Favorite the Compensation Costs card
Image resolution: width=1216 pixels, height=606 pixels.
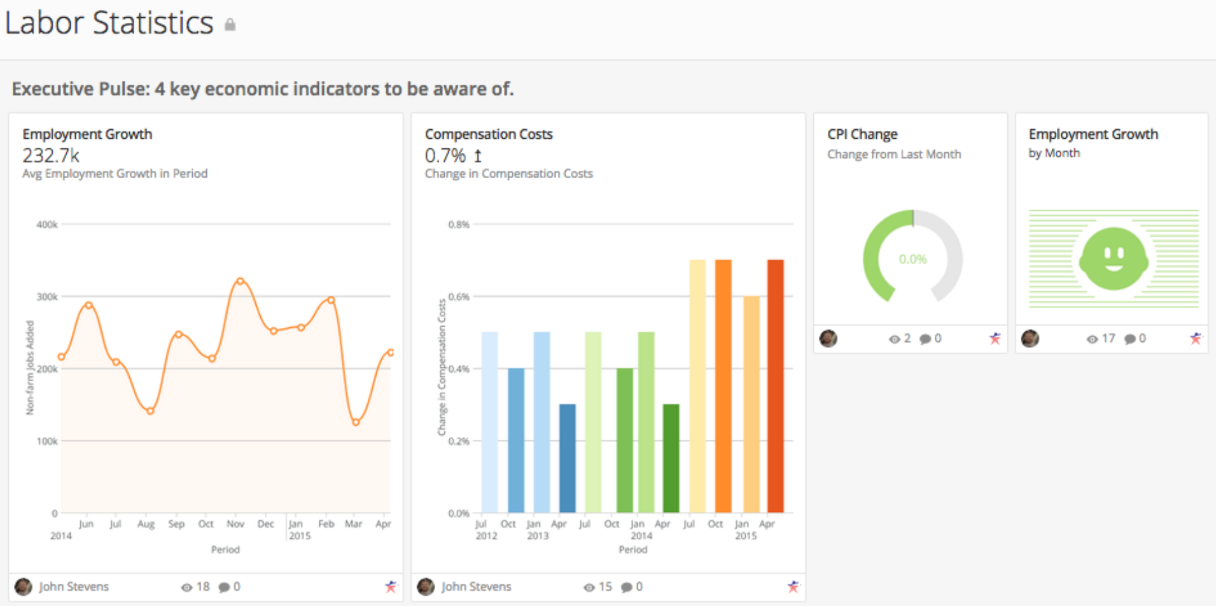click(793, 586)
